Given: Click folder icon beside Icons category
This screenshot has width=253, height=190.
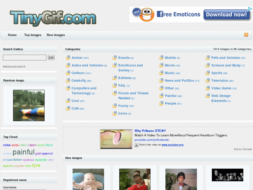Looking at the screenshot, I should pyautogui.click(x=114, y=113).
